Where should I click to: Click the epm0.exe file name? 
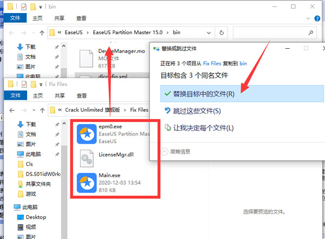tap(110, 127)
